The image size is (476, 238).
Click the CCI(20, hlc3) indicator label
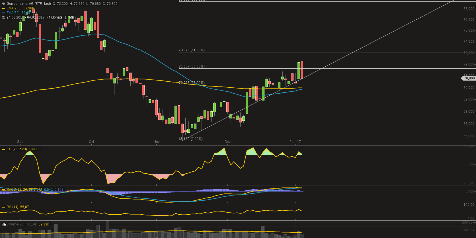[x=17, y=149]
